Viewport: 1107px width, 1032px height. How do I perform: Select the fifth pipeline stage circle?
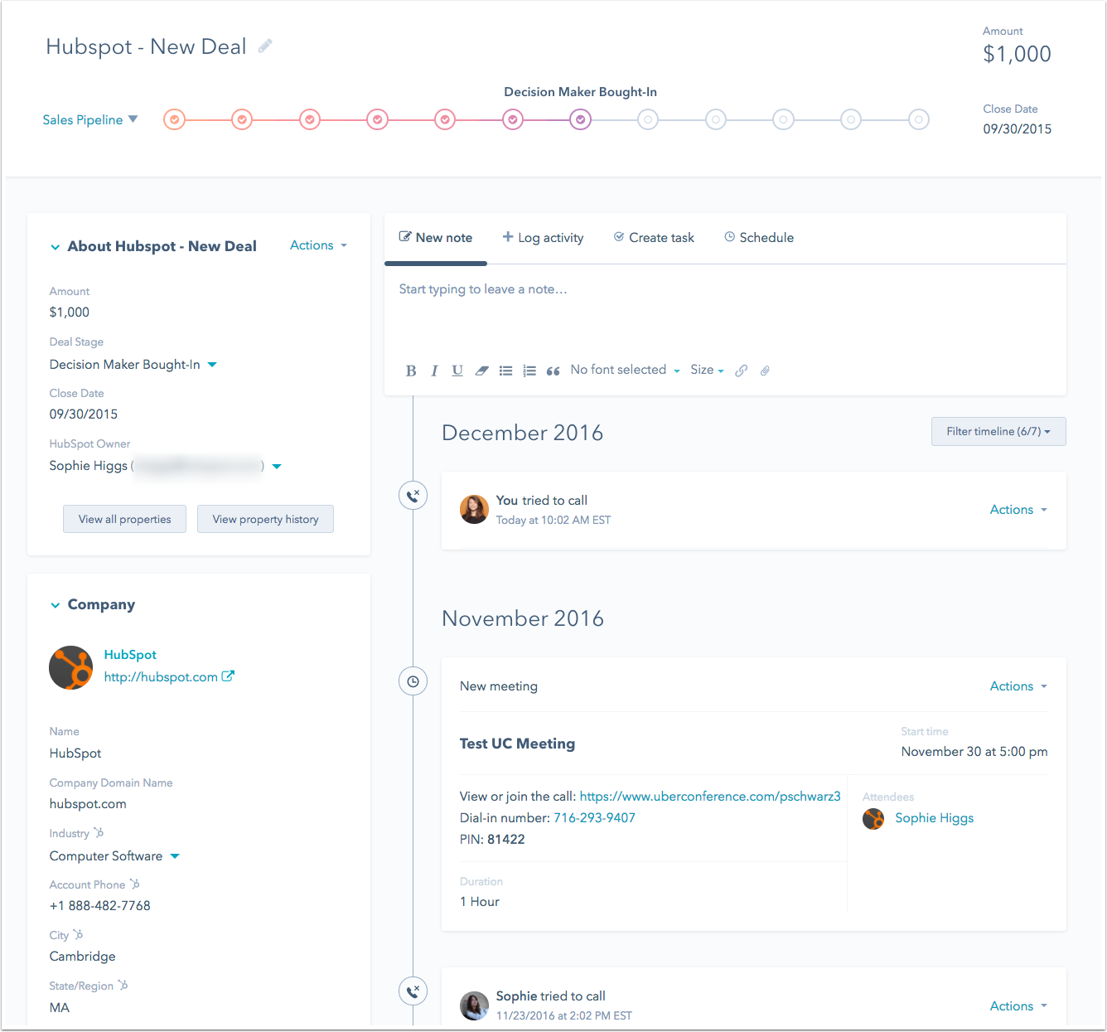pos(445,120)
